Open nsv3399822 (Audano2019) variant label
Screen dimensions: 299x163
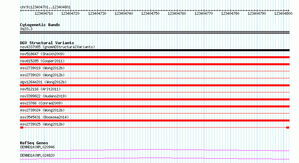pyautogui.click(x=43, y=96)
